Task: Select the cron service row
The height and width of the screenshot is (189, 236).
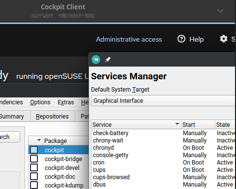Action: (163, 163)
